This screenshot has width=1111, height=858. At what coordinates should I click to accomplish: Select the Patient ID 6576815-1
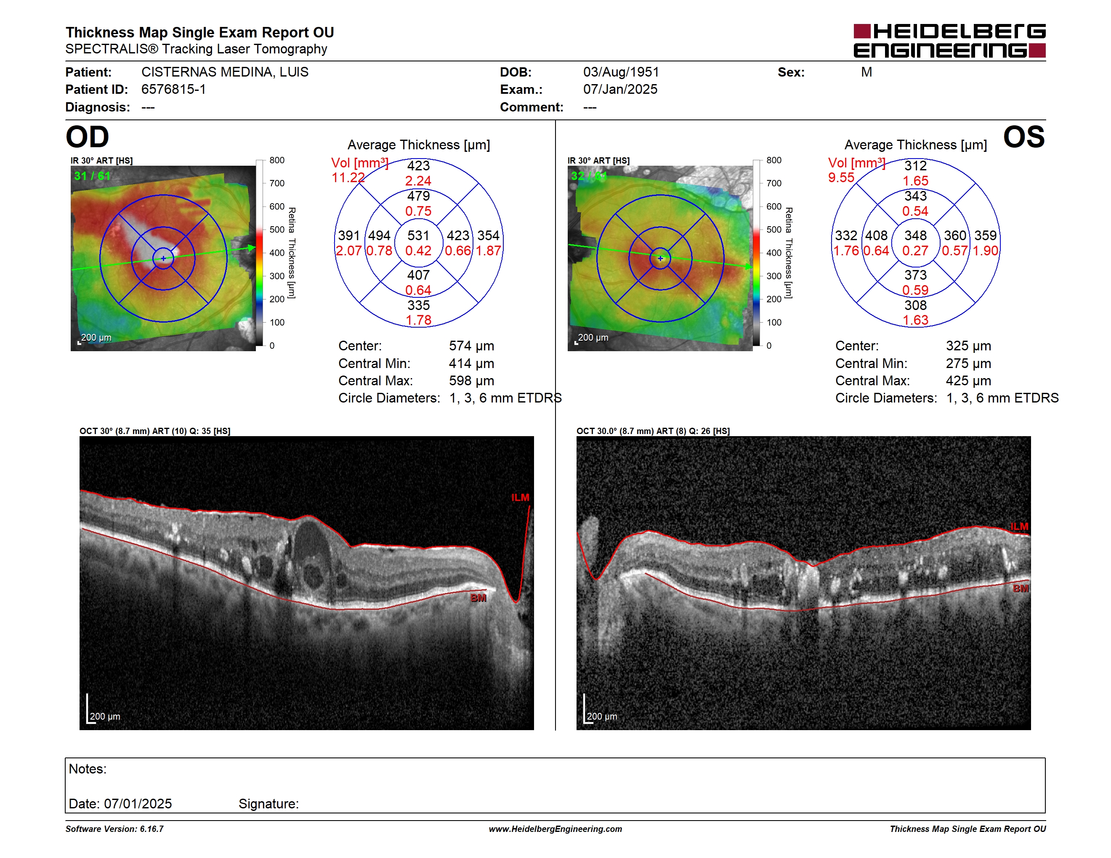point(173,90)
